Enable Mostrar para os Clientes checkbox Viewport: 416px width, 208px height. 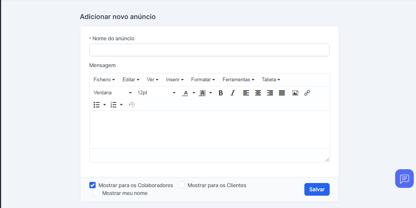(x=182, y=185)
